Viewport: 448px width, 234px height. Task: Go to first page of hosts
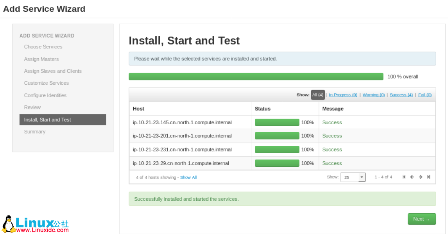coord(404,177)
